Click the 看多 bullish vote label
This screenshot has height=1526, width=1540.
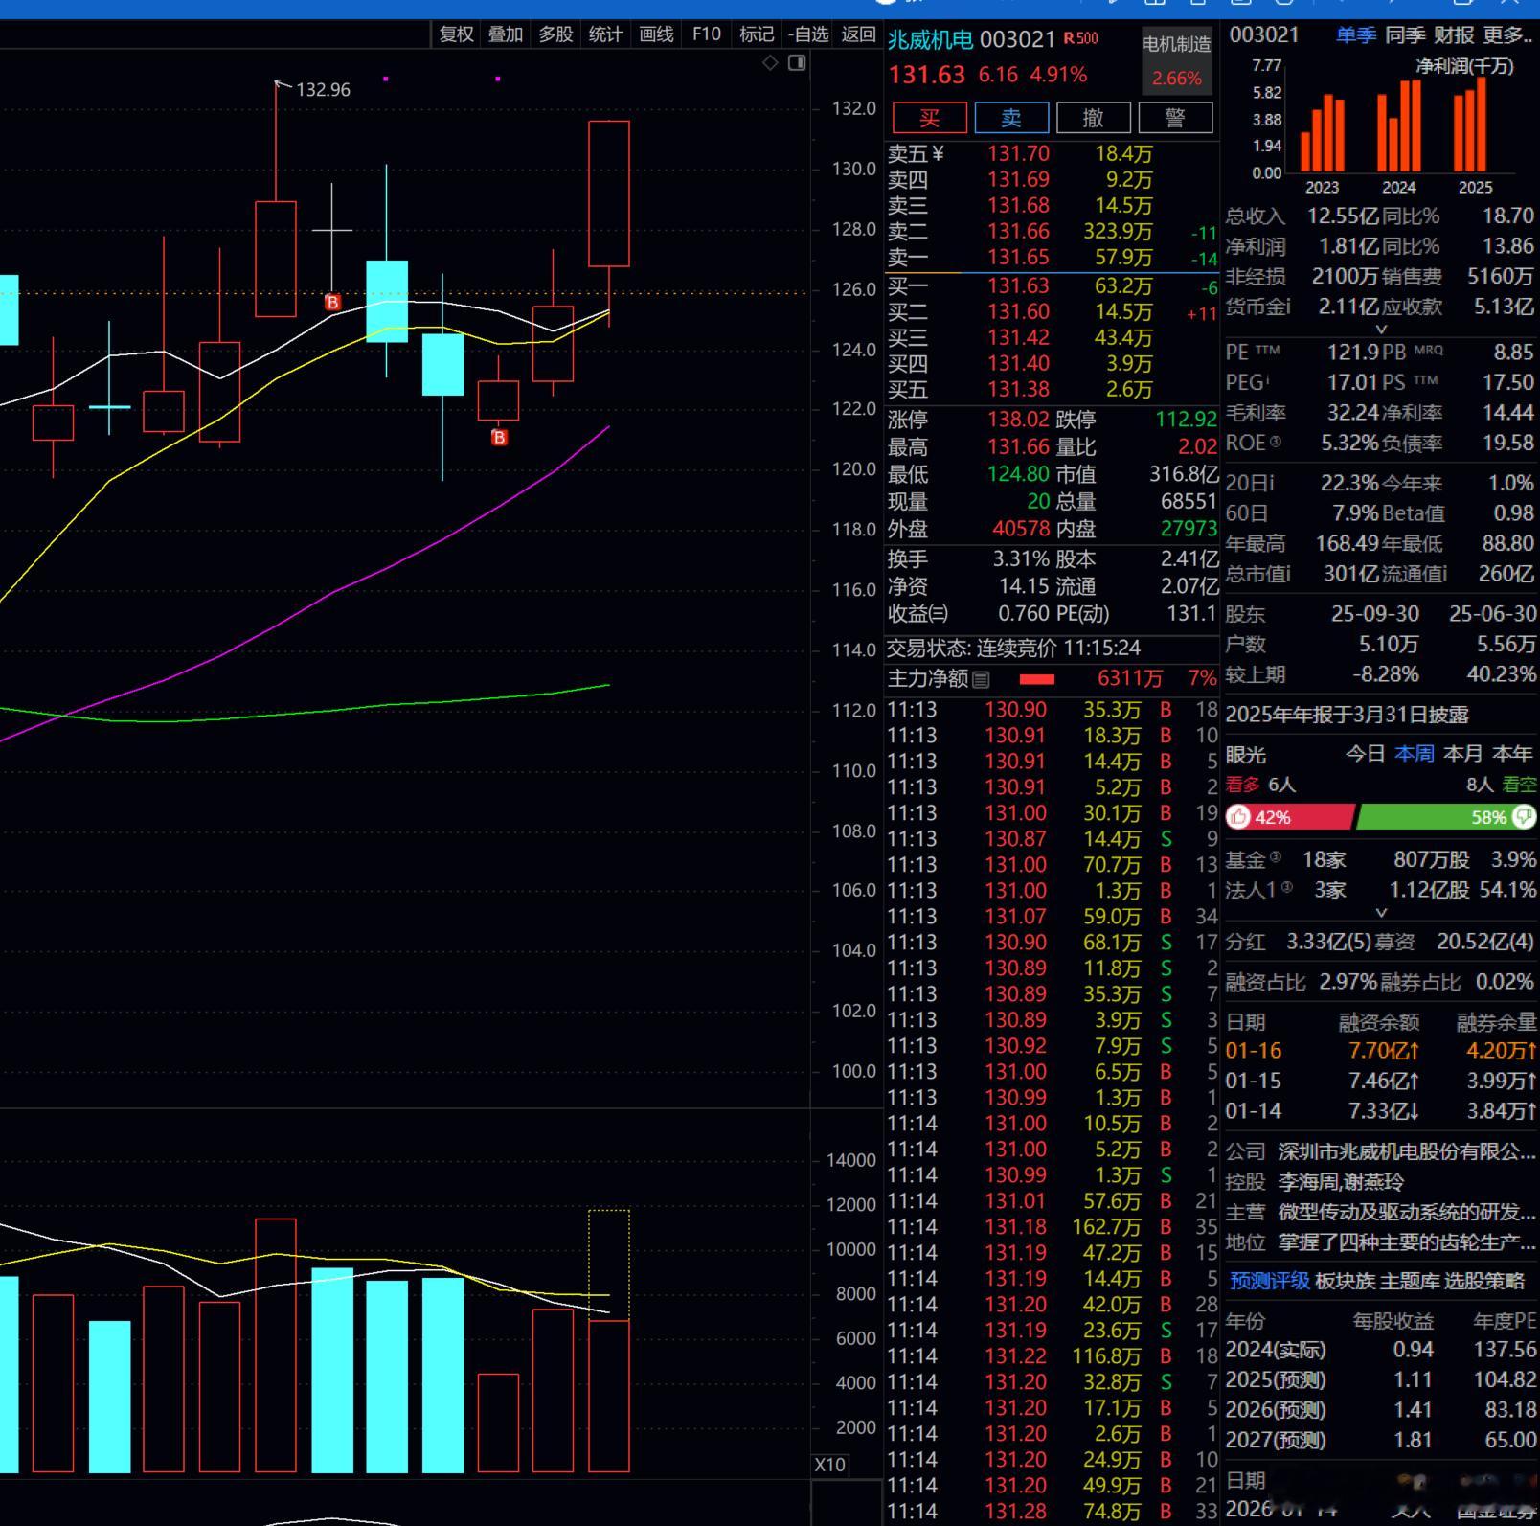[1243, 785]
